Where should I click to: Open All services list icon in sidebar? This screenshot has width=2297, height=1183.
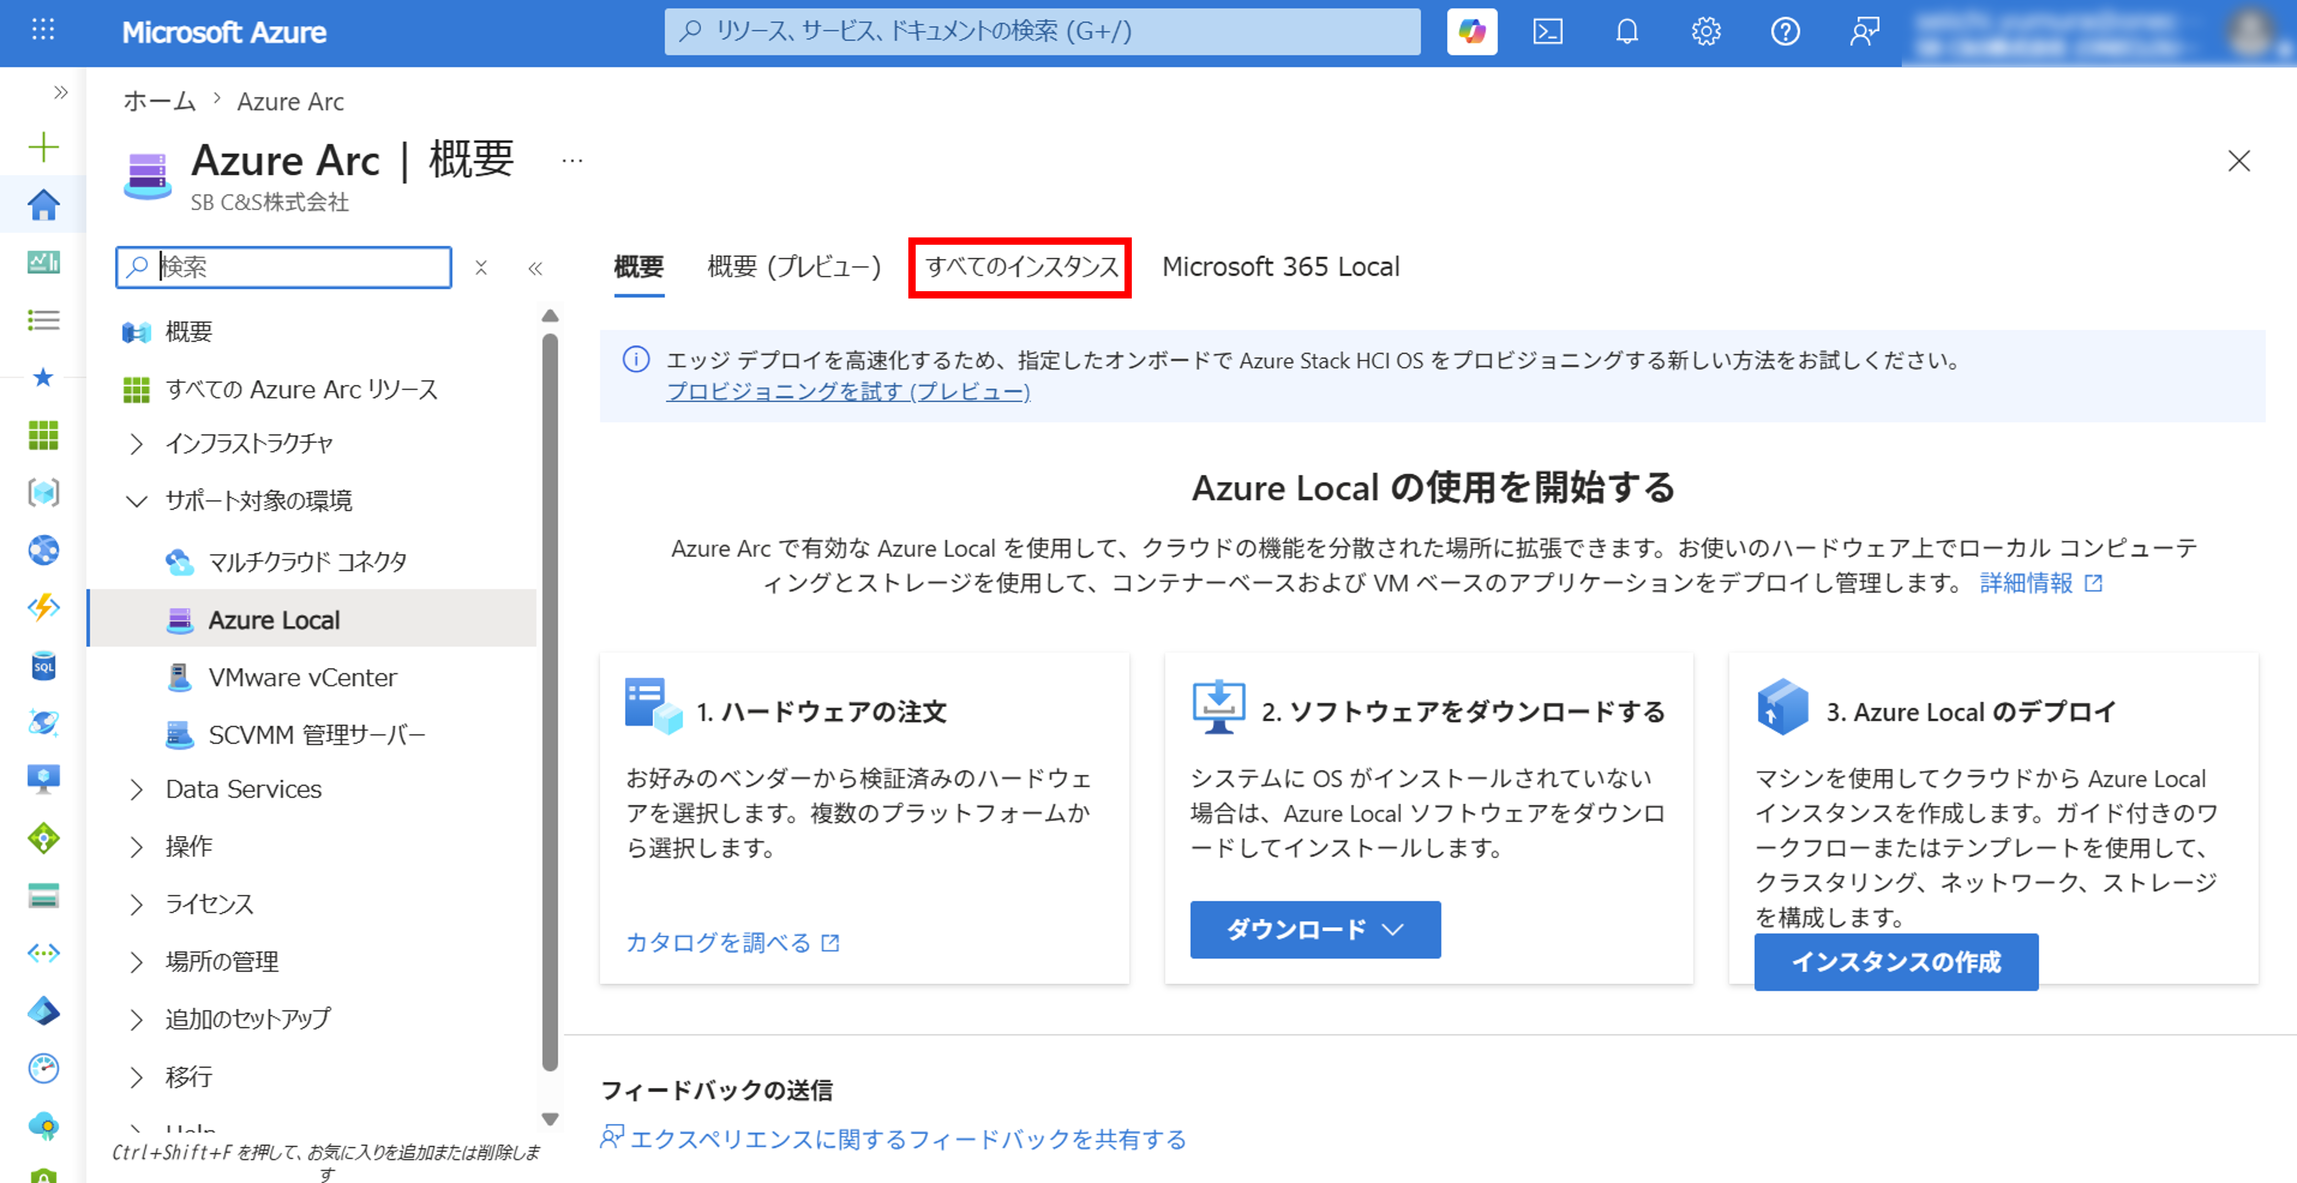(43, 320)
